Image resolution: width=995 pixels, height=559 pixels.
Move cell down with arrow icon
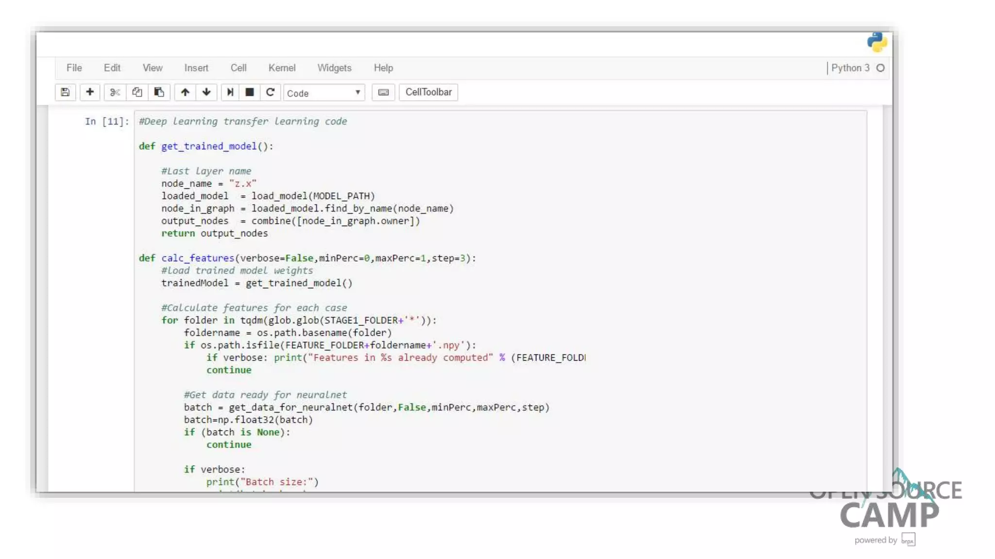tap(206, 92)
